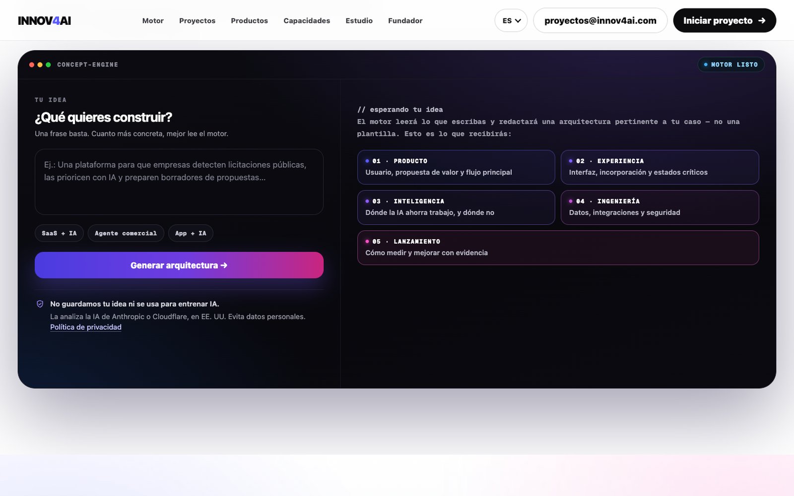Click the proyectos@innov4ai.com email button
The image size is (794, 496).
click(x=600, y=20)
